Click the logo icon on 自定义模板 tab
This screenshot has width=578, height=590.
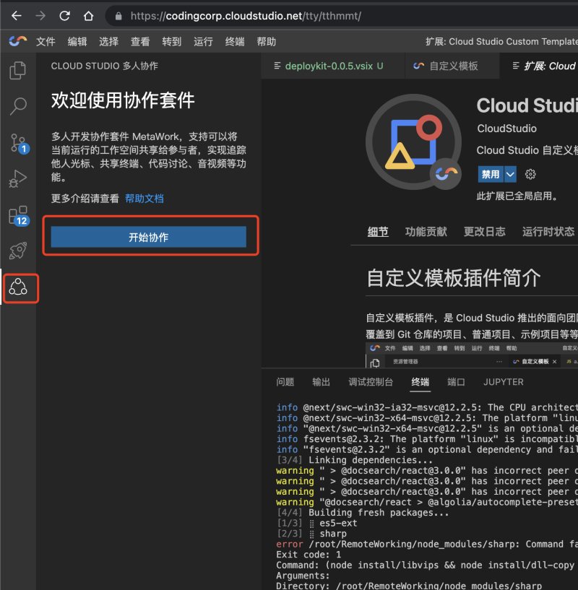click(x=418, y=66)
